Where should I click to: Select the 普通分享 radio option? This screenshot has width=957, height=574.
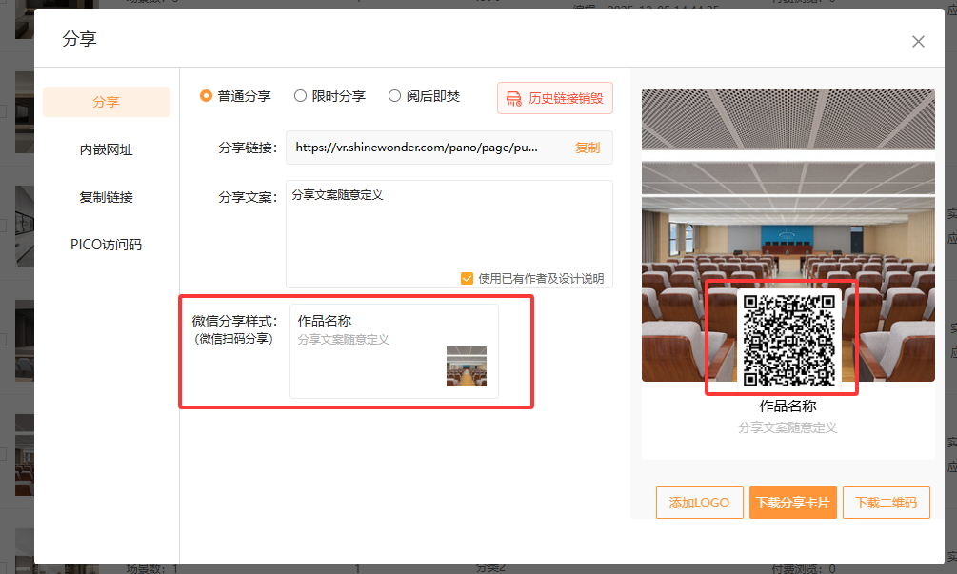click(x=206, y=96)
